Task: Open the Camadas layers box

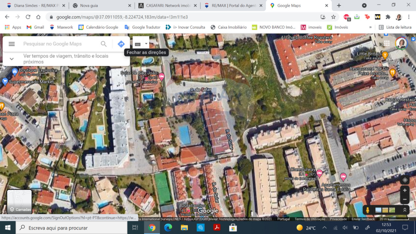Action: pos(19,201)
